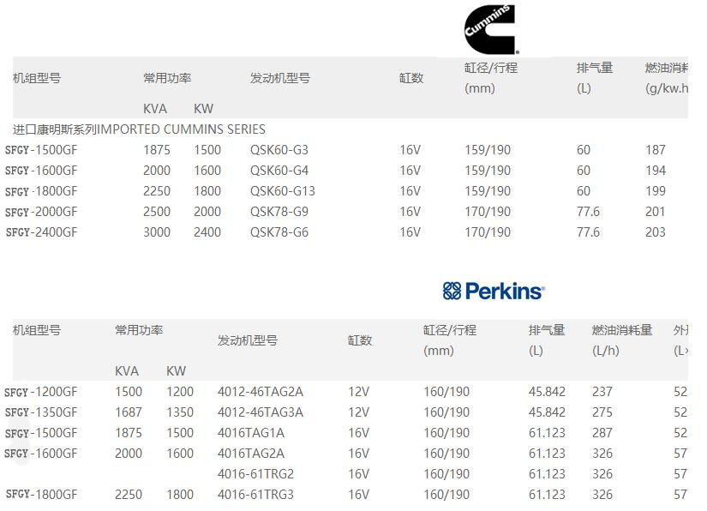The width and height of the screenshot is (707, 511).
Task: Click SFGY-1500GF in the Perkins table
Action: pos(41,433)
